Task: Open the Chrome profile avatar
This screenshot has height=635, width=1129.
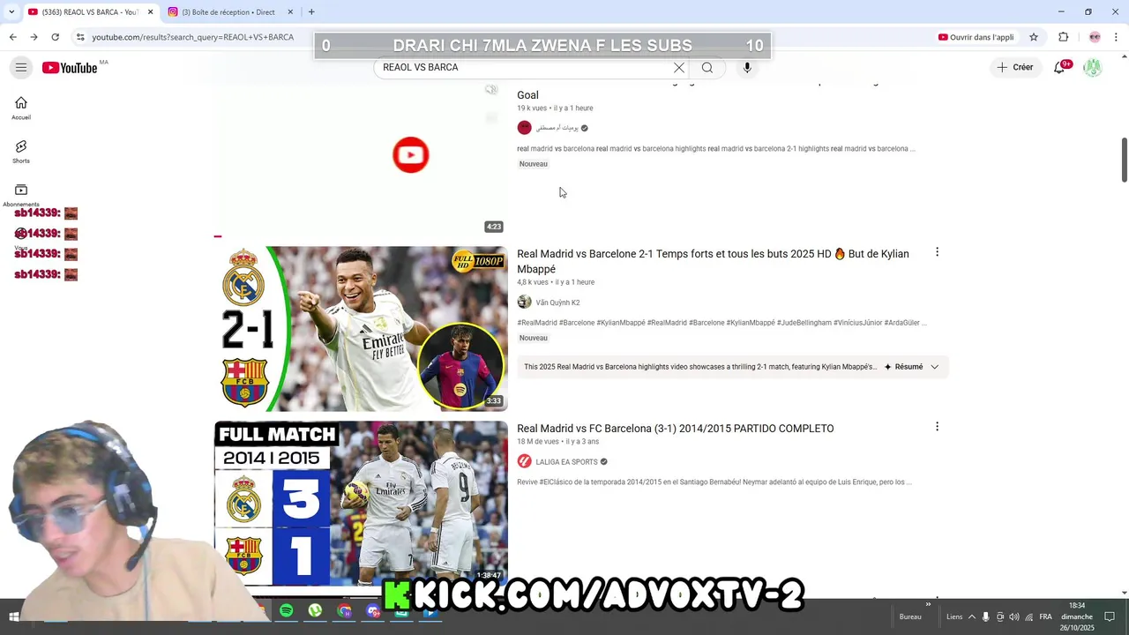Action: click(1095, 37)
